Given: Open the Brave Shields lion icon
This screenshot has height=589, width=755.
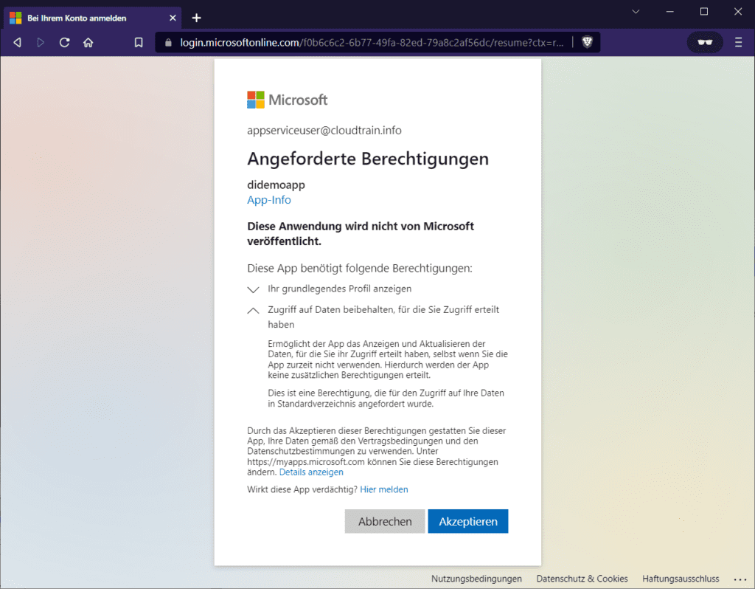Looking at the screenshot, I should 587,42.
